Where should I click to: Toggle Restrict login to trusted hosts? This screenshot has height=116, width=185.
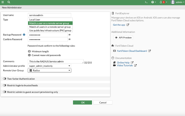point(5,85)
